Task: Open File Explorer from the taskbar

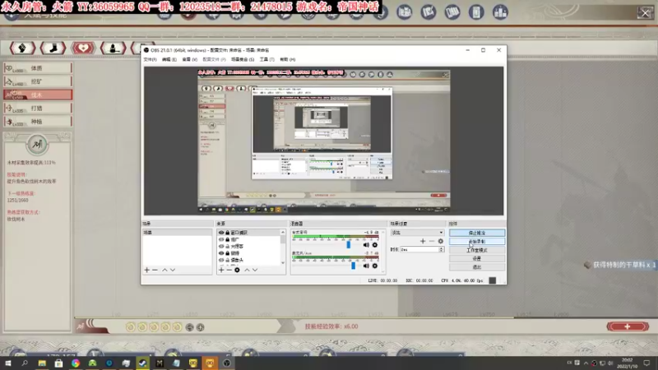Action: pyautogui.click(x=42, y=363)
